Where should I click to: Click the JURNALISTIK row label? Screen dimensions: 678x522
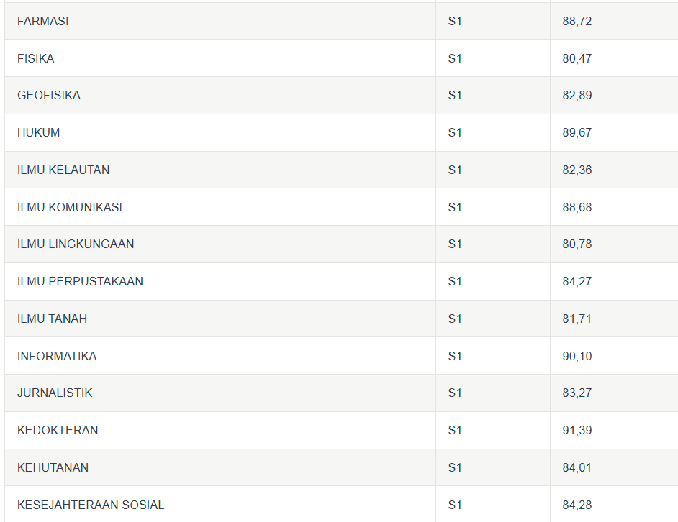(55, 393)
